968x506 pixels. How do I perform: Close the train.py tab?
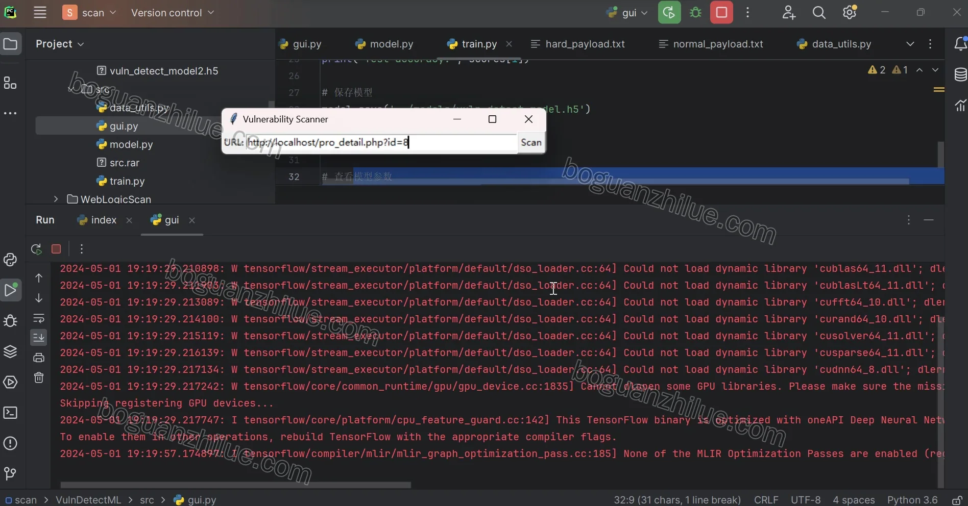click(509, 44)
